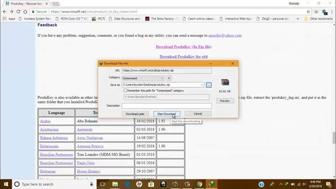
Task: Click the blue Get Help tray icon
Action: (261, 184)
